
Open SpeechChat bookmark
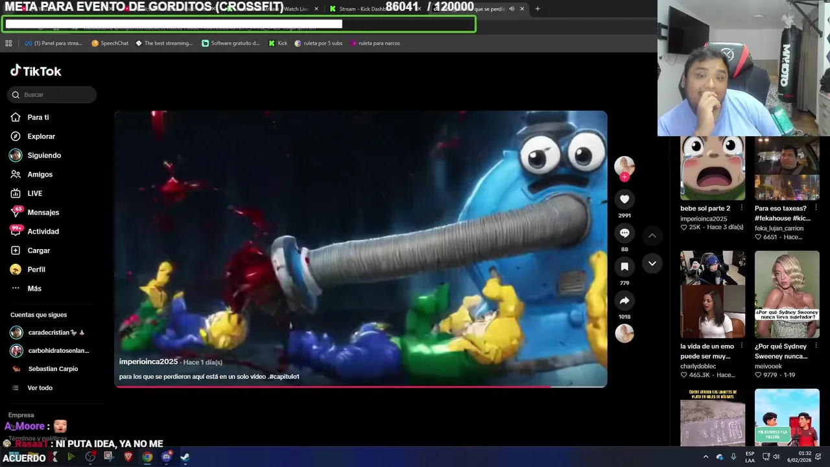pos(110,43)
